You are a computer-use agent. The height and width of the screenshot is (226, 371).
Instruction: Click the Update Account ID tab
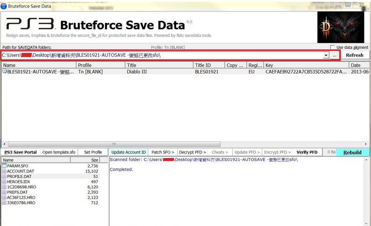[129, 153]
